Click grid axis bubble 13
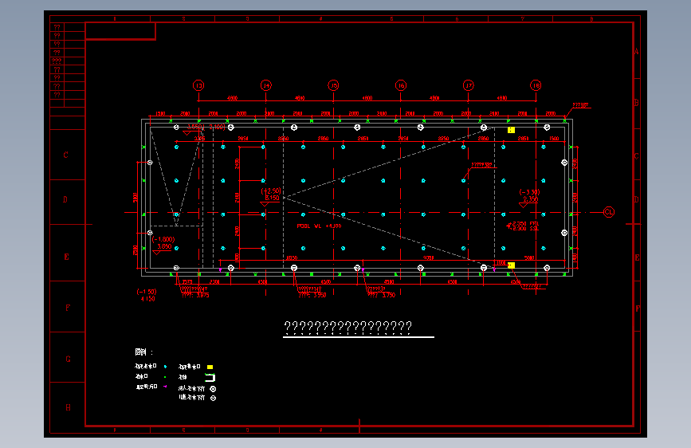This screenshot has width=691, height=448. tap(198, 85)
